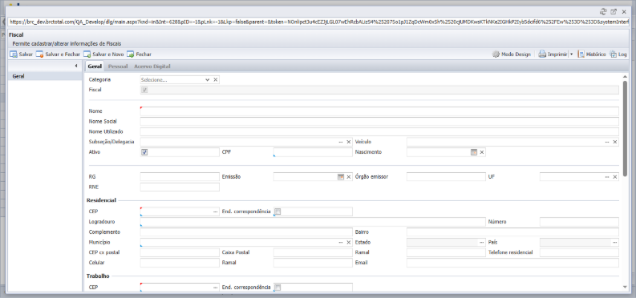Click the RG input field
The height and width of the screenshot is (298, 636).
180,177
